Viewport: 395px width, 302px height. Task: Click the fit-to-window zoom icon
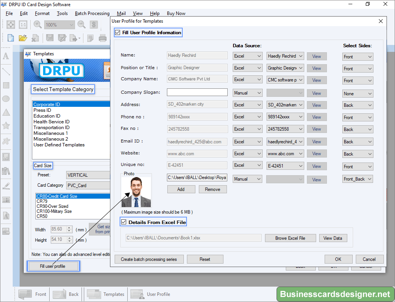(x=11, y=25)
